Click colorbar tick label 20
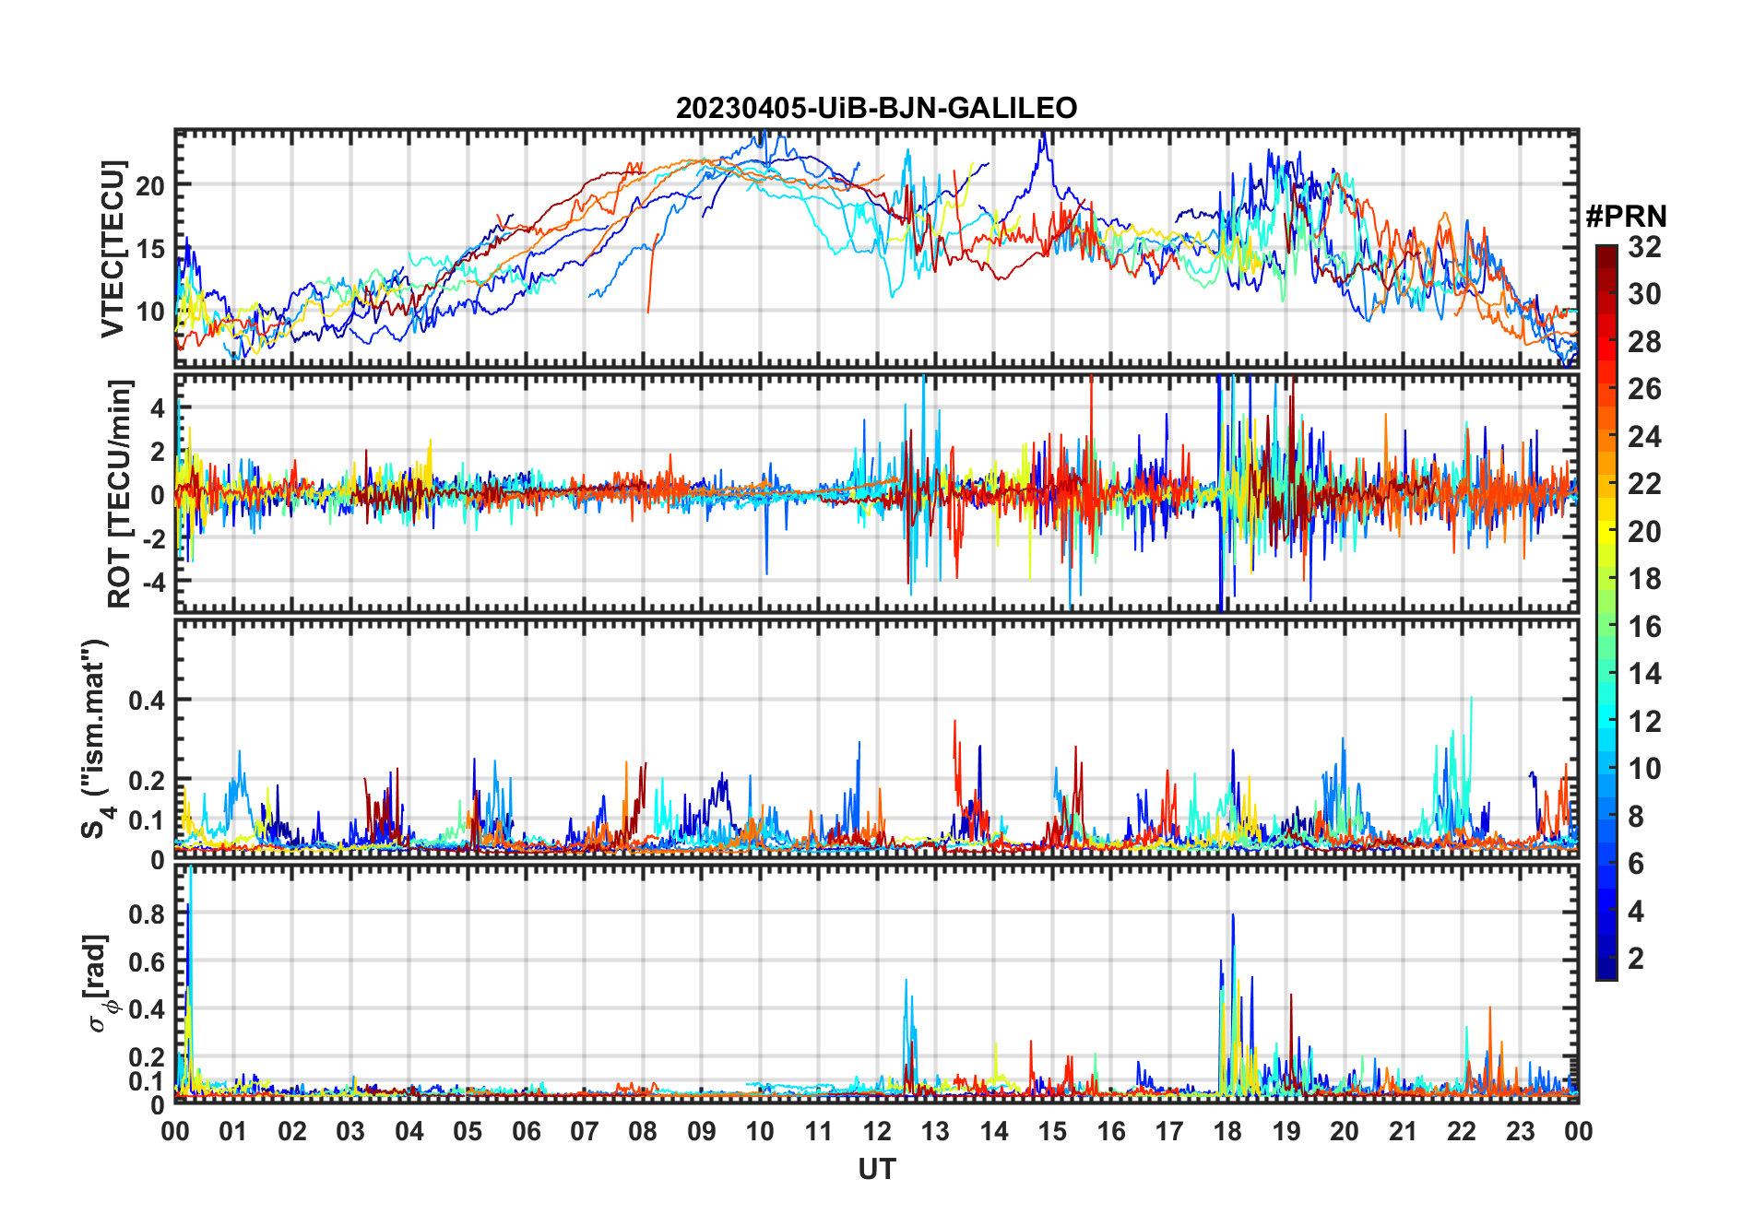The width and height of the screenshot is (1754, 1226). (x=1644, y=532)
